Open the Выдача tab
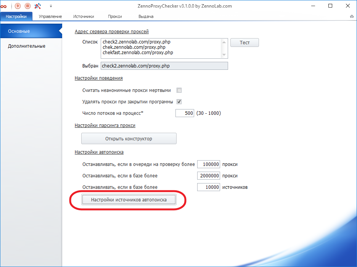 tap(146, 16)
